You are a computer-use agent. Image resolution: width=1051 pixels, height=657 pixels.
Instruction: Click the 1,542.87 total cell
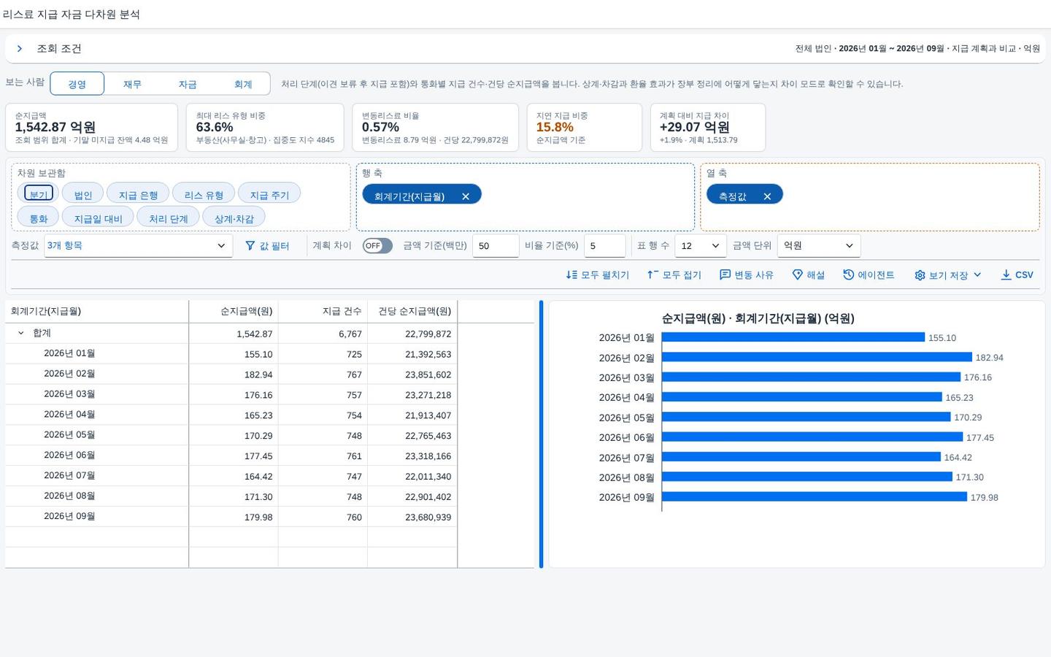(x=234, y=334)
